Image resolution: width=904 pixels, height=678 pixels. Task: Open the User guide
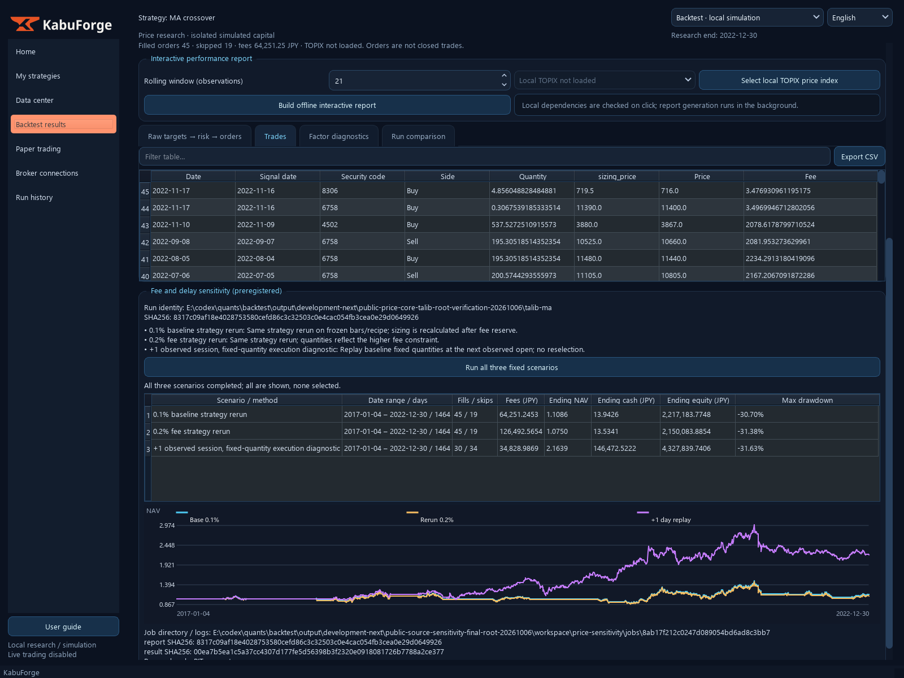pyautogui.click(x=63, y=627)
